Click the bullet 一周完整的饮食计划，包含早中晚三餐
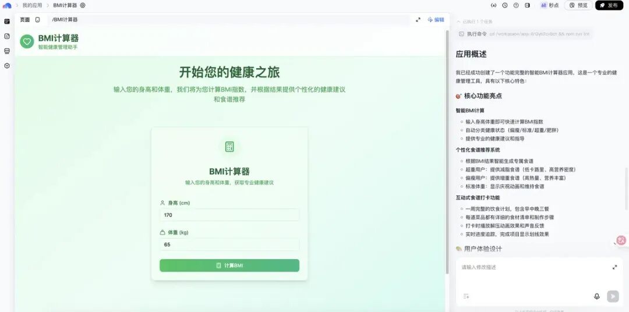The width and height of the screenshot is (629, 312). [x=506, y=209]
